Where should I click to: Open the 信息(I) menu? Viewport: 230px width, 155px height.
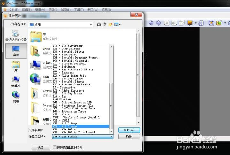click(106, 10)
